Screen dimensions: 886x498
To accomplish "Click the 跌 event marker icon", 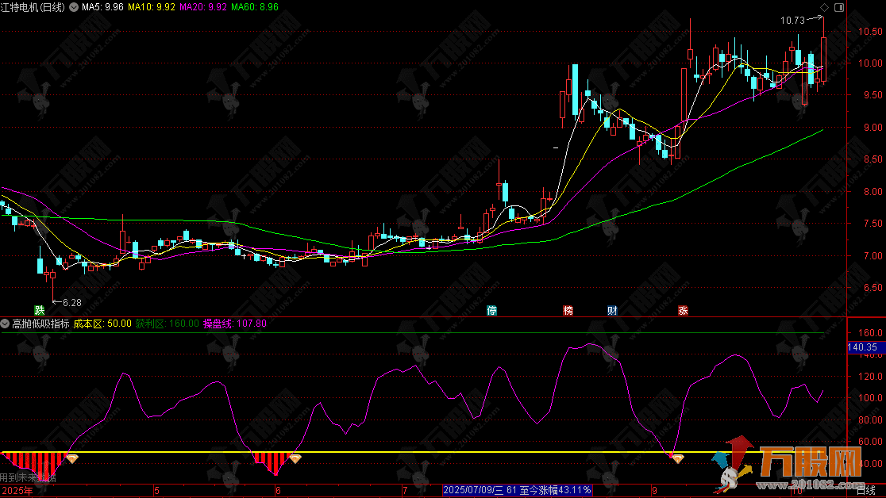I will click(x=39, y=310).
